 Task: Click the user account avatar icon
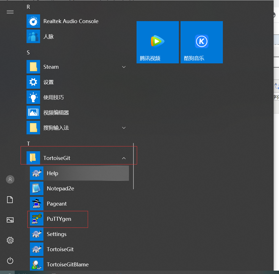click(10, 179)
